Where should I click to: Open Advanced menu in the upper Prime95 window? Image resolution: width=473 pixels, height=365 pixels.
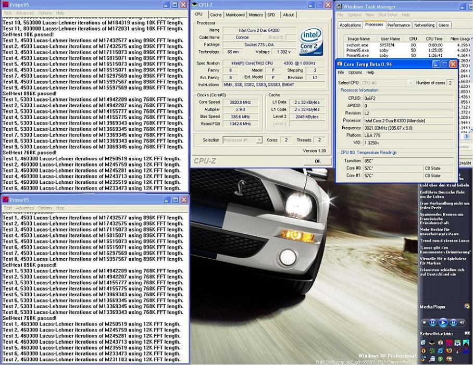pyautogui.click(x=24, y=13)
